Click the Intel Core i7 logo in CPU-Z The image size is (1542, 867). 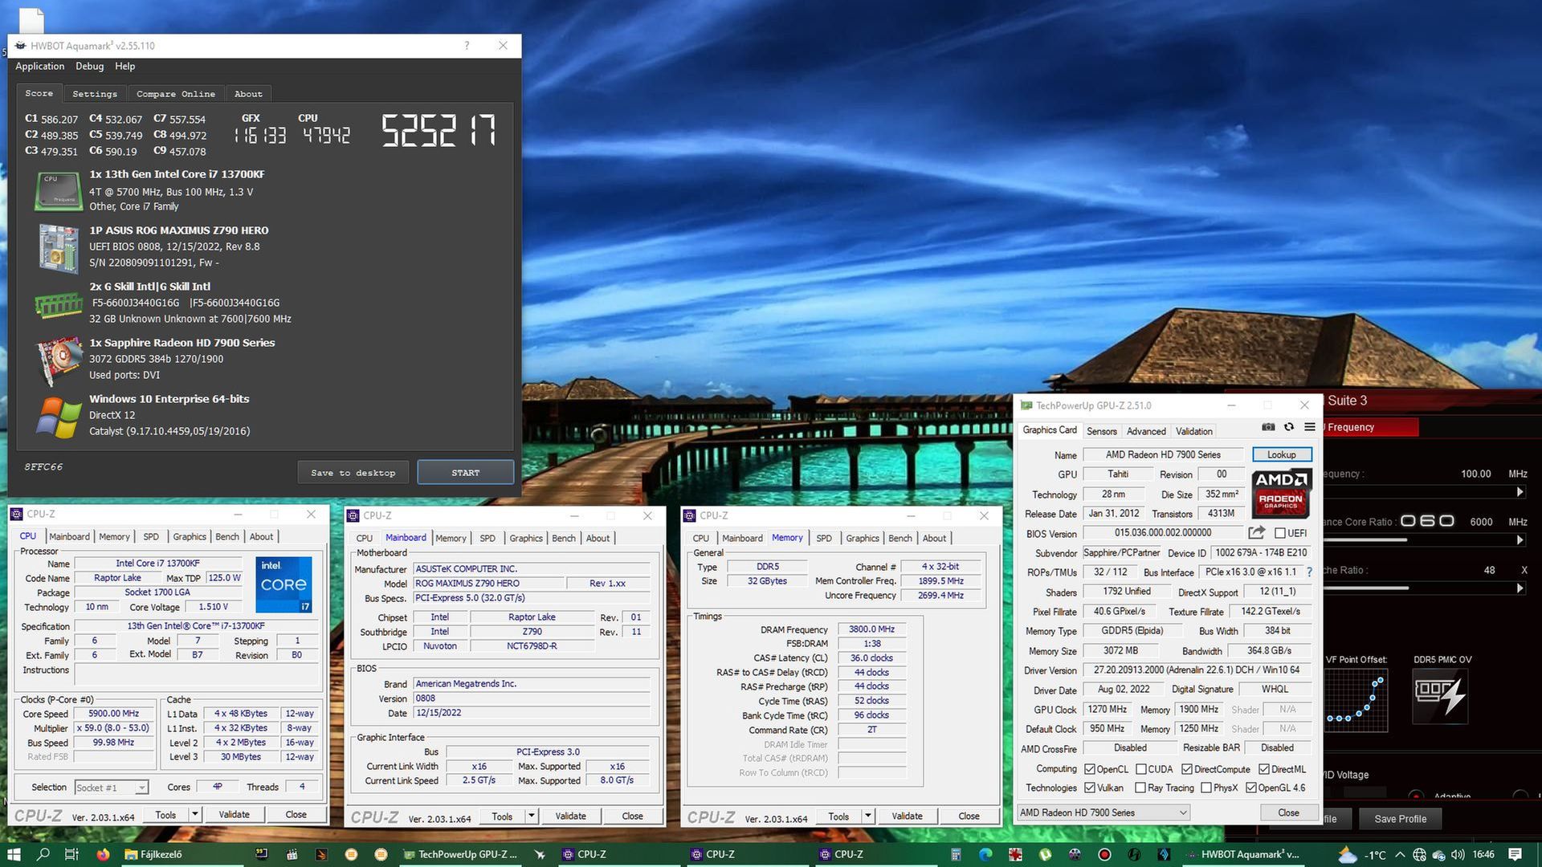pos(284,584)
